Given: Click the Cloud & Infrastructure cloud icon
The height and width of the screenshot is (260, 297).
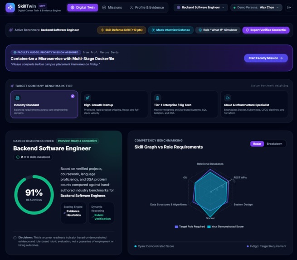Looking at the screenshot, I should [x=228, y=98].
